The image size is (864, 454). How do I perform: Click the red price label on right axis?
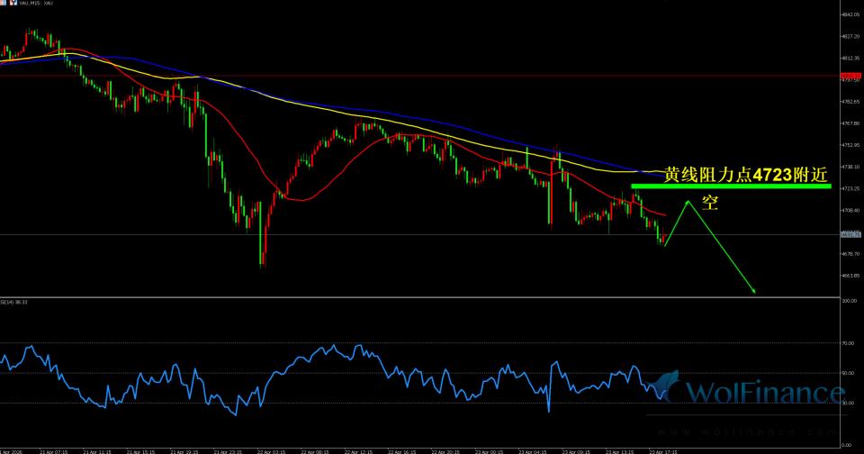(x=849, y=76)
